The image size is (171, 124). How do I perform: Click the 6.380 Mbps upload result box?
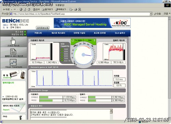tap(104, 63)
